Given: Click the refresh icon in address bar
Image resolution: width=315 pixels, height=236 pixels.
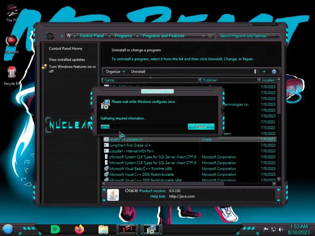Looking at the screenshot, I should pyautogui.click(x=210, y=36).
